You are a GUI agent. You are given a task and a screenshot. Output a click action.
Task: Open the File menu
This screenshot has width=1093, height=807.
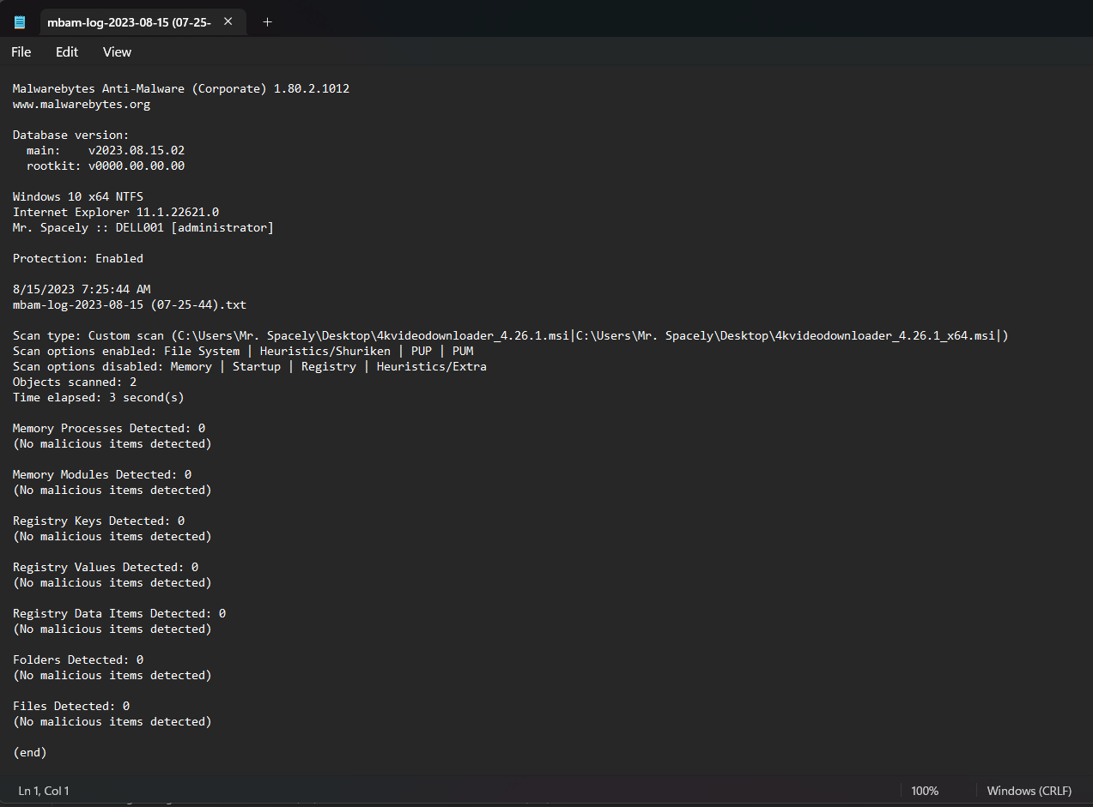tap(21, 52)
